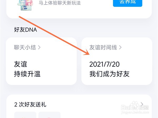Open the 聊天小结 label

[x=25, y=47]
